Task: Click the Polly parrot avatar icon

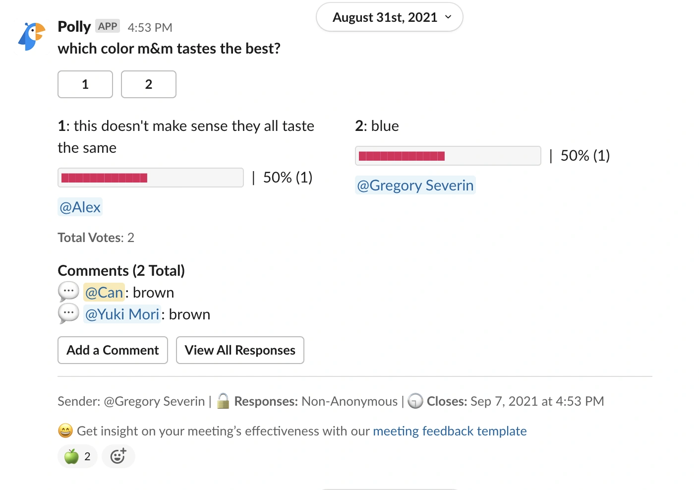Action: pos(32,36)
